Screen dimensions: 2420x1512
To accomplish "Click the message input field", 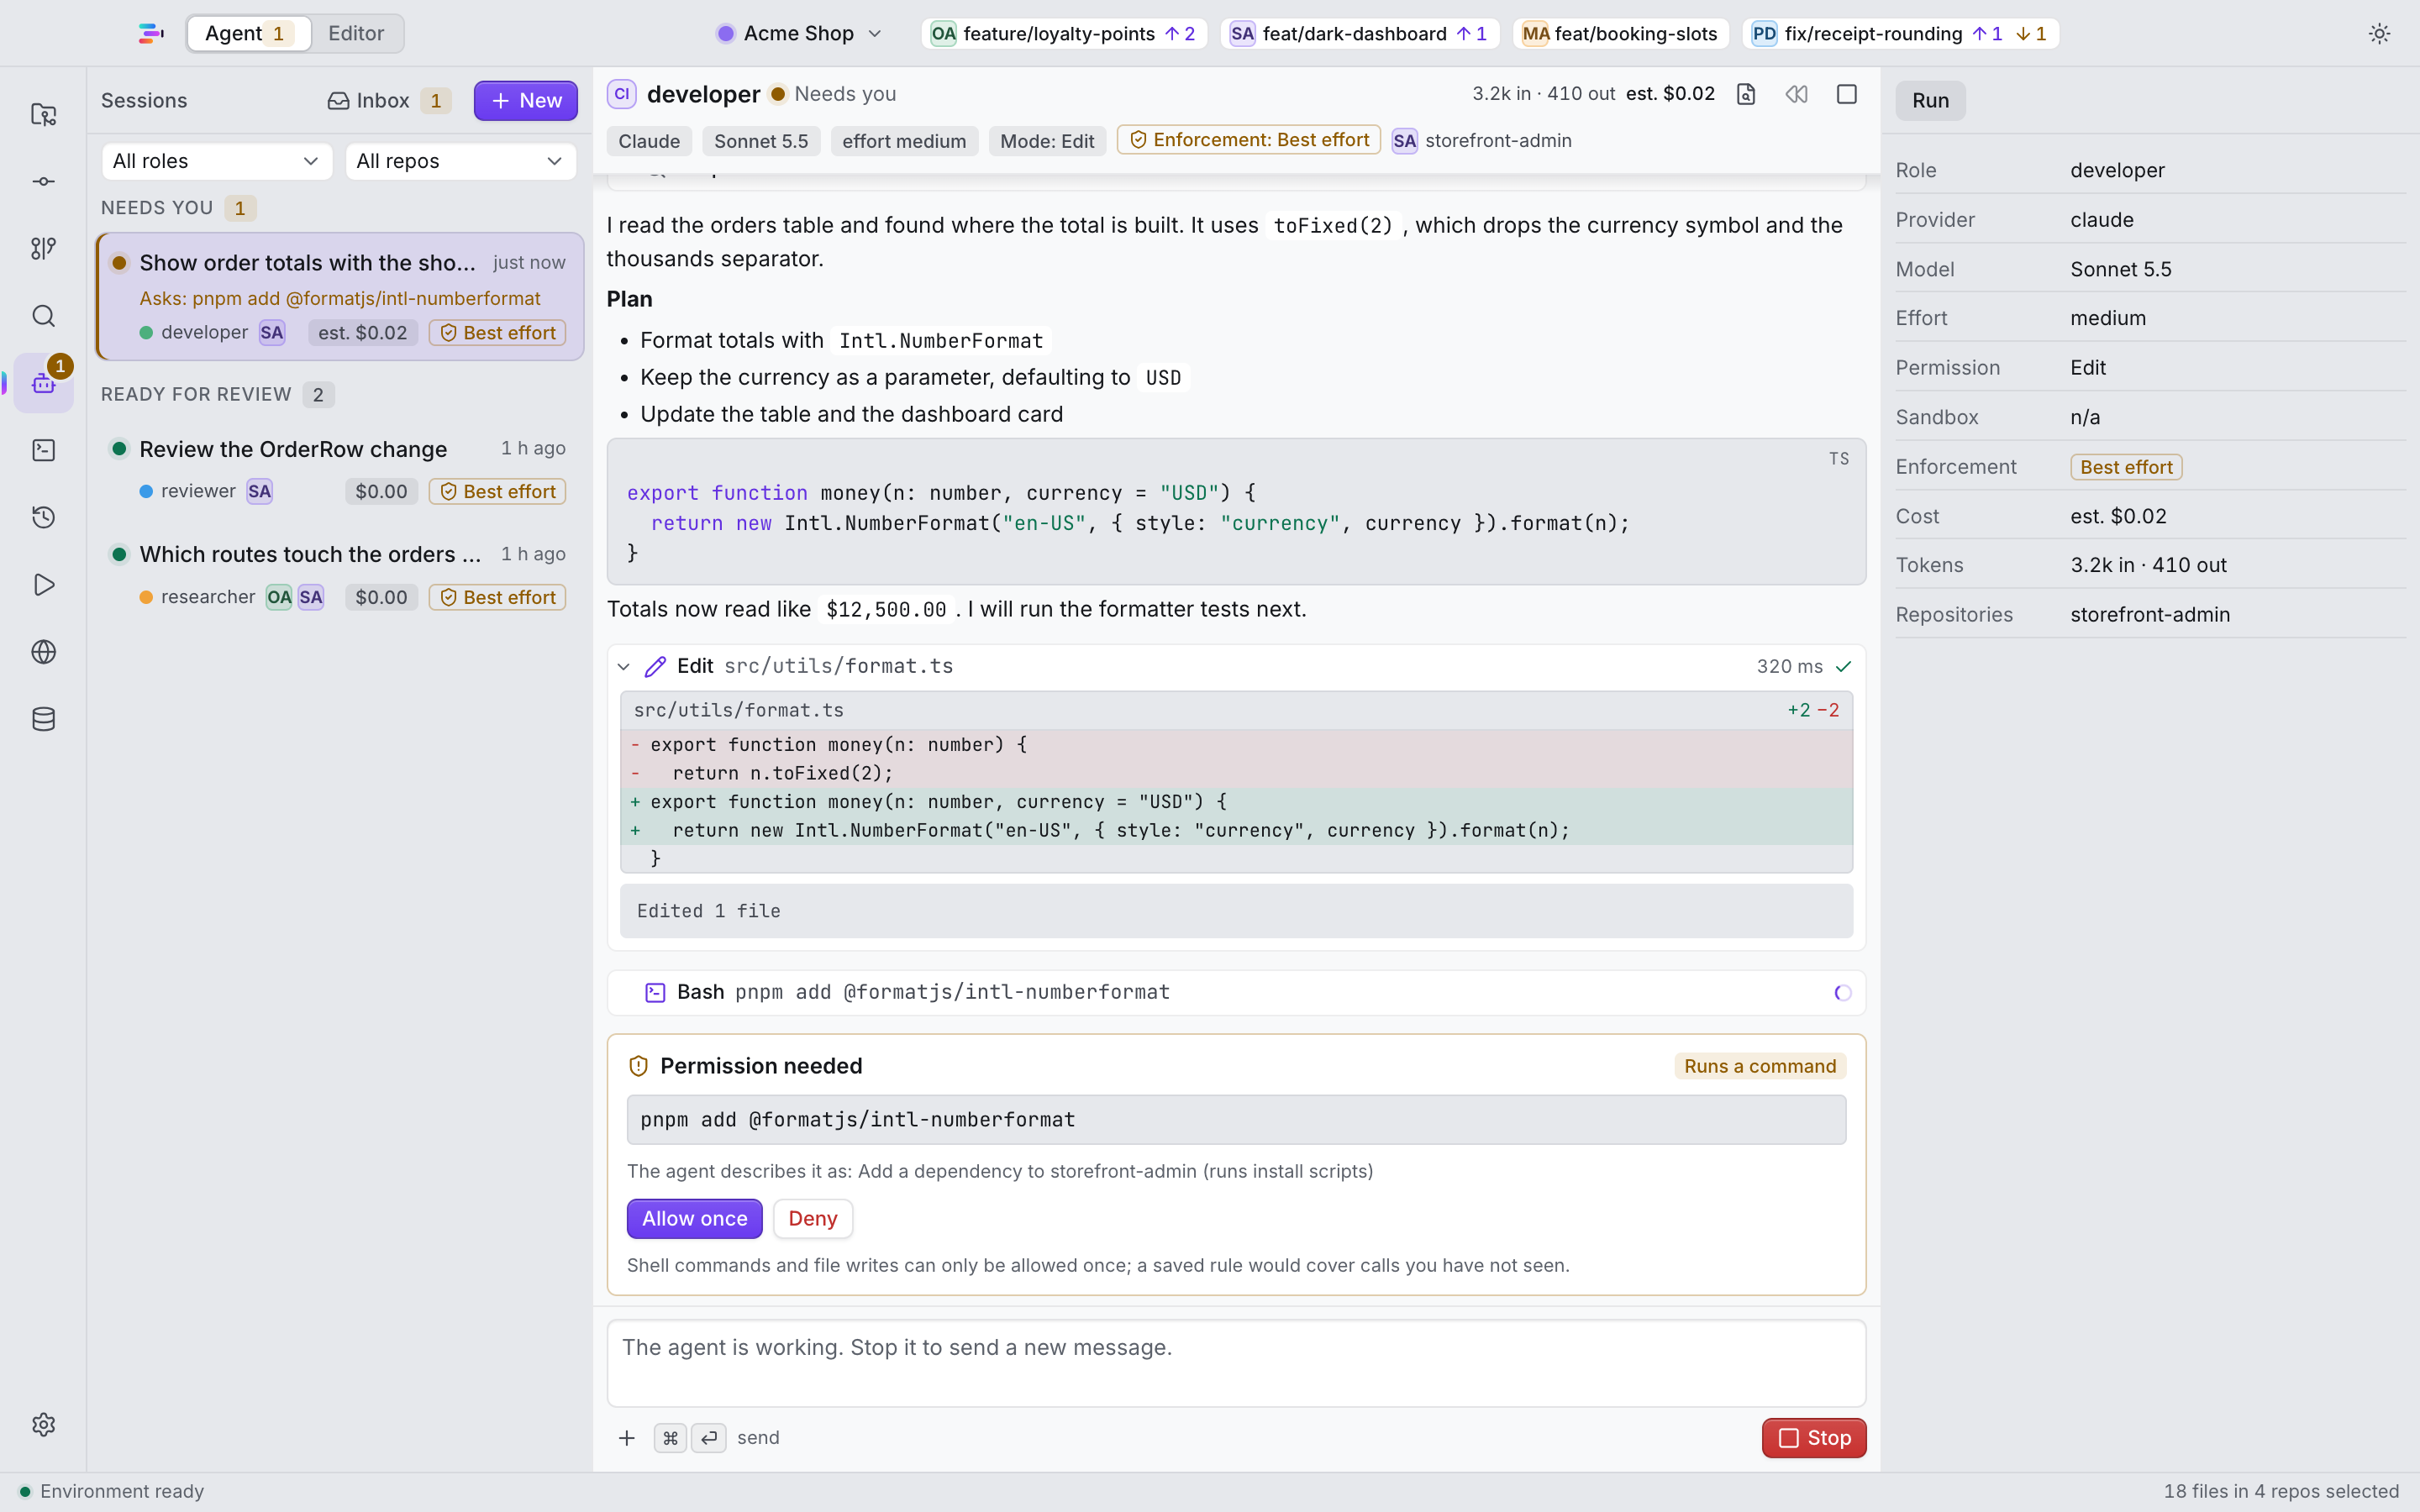I will 1236,1363.
